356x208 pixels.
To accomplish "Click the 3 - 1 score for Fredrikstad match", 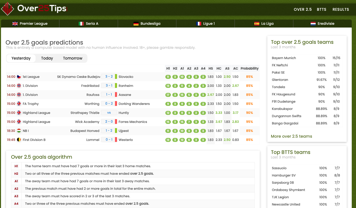I will pos(109,86).
